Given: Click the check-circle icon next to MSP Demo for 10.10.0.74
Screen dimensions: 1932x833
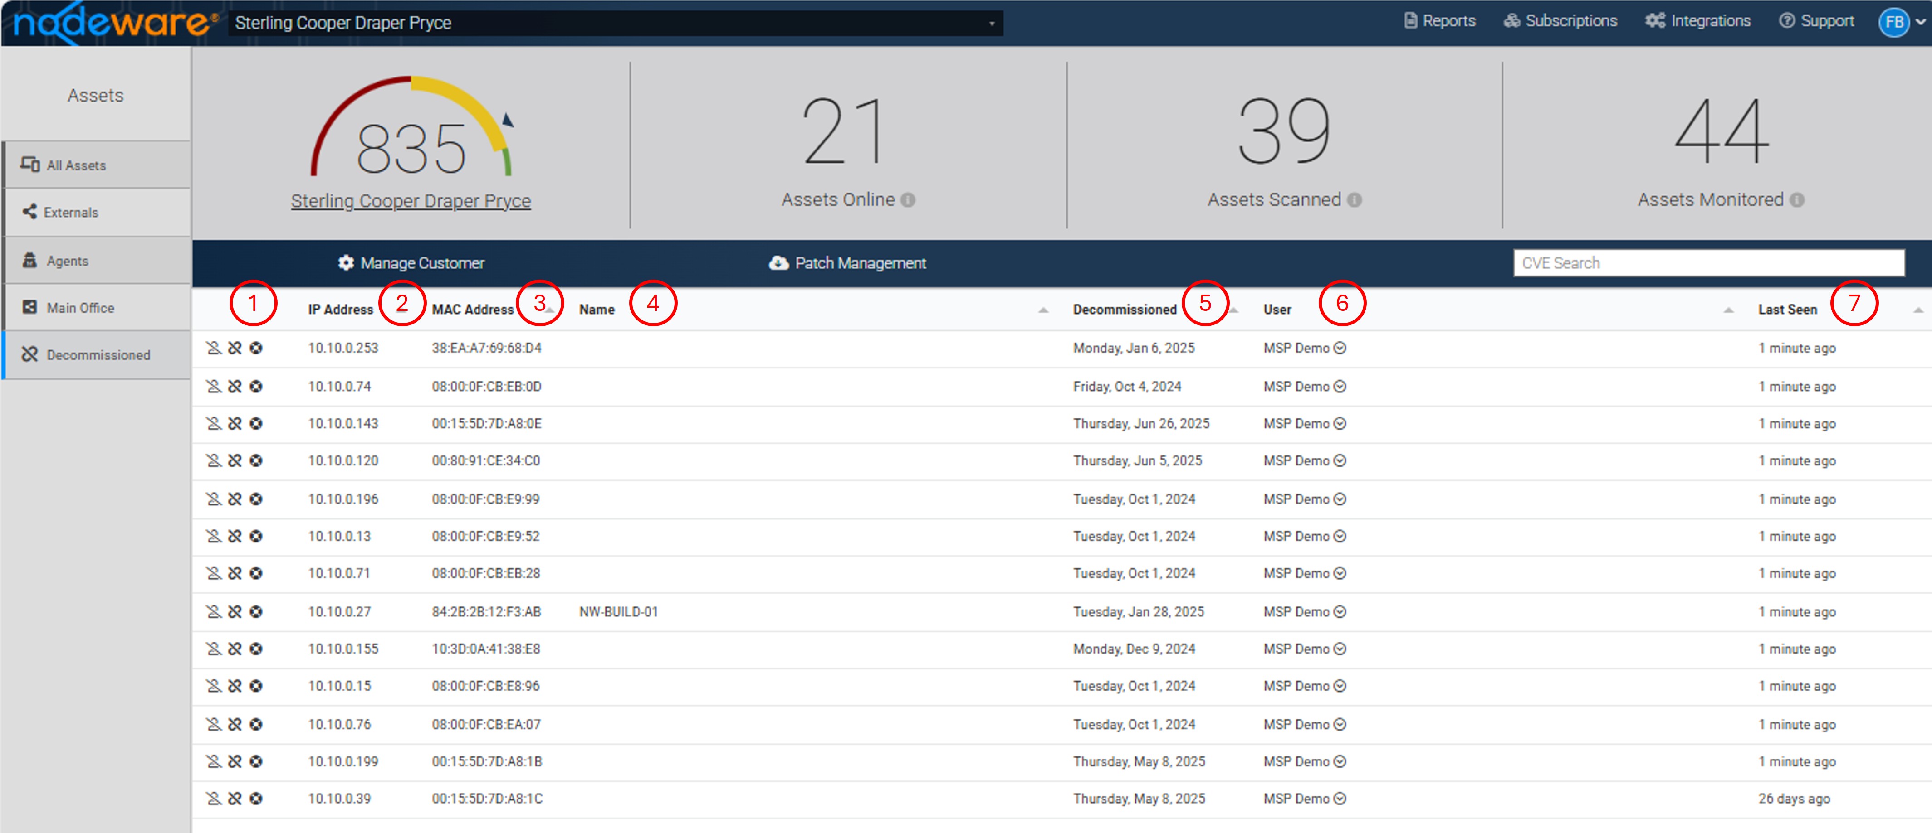Looking at the screenshot, I should pyautogui.click(x=1340, y=387).
